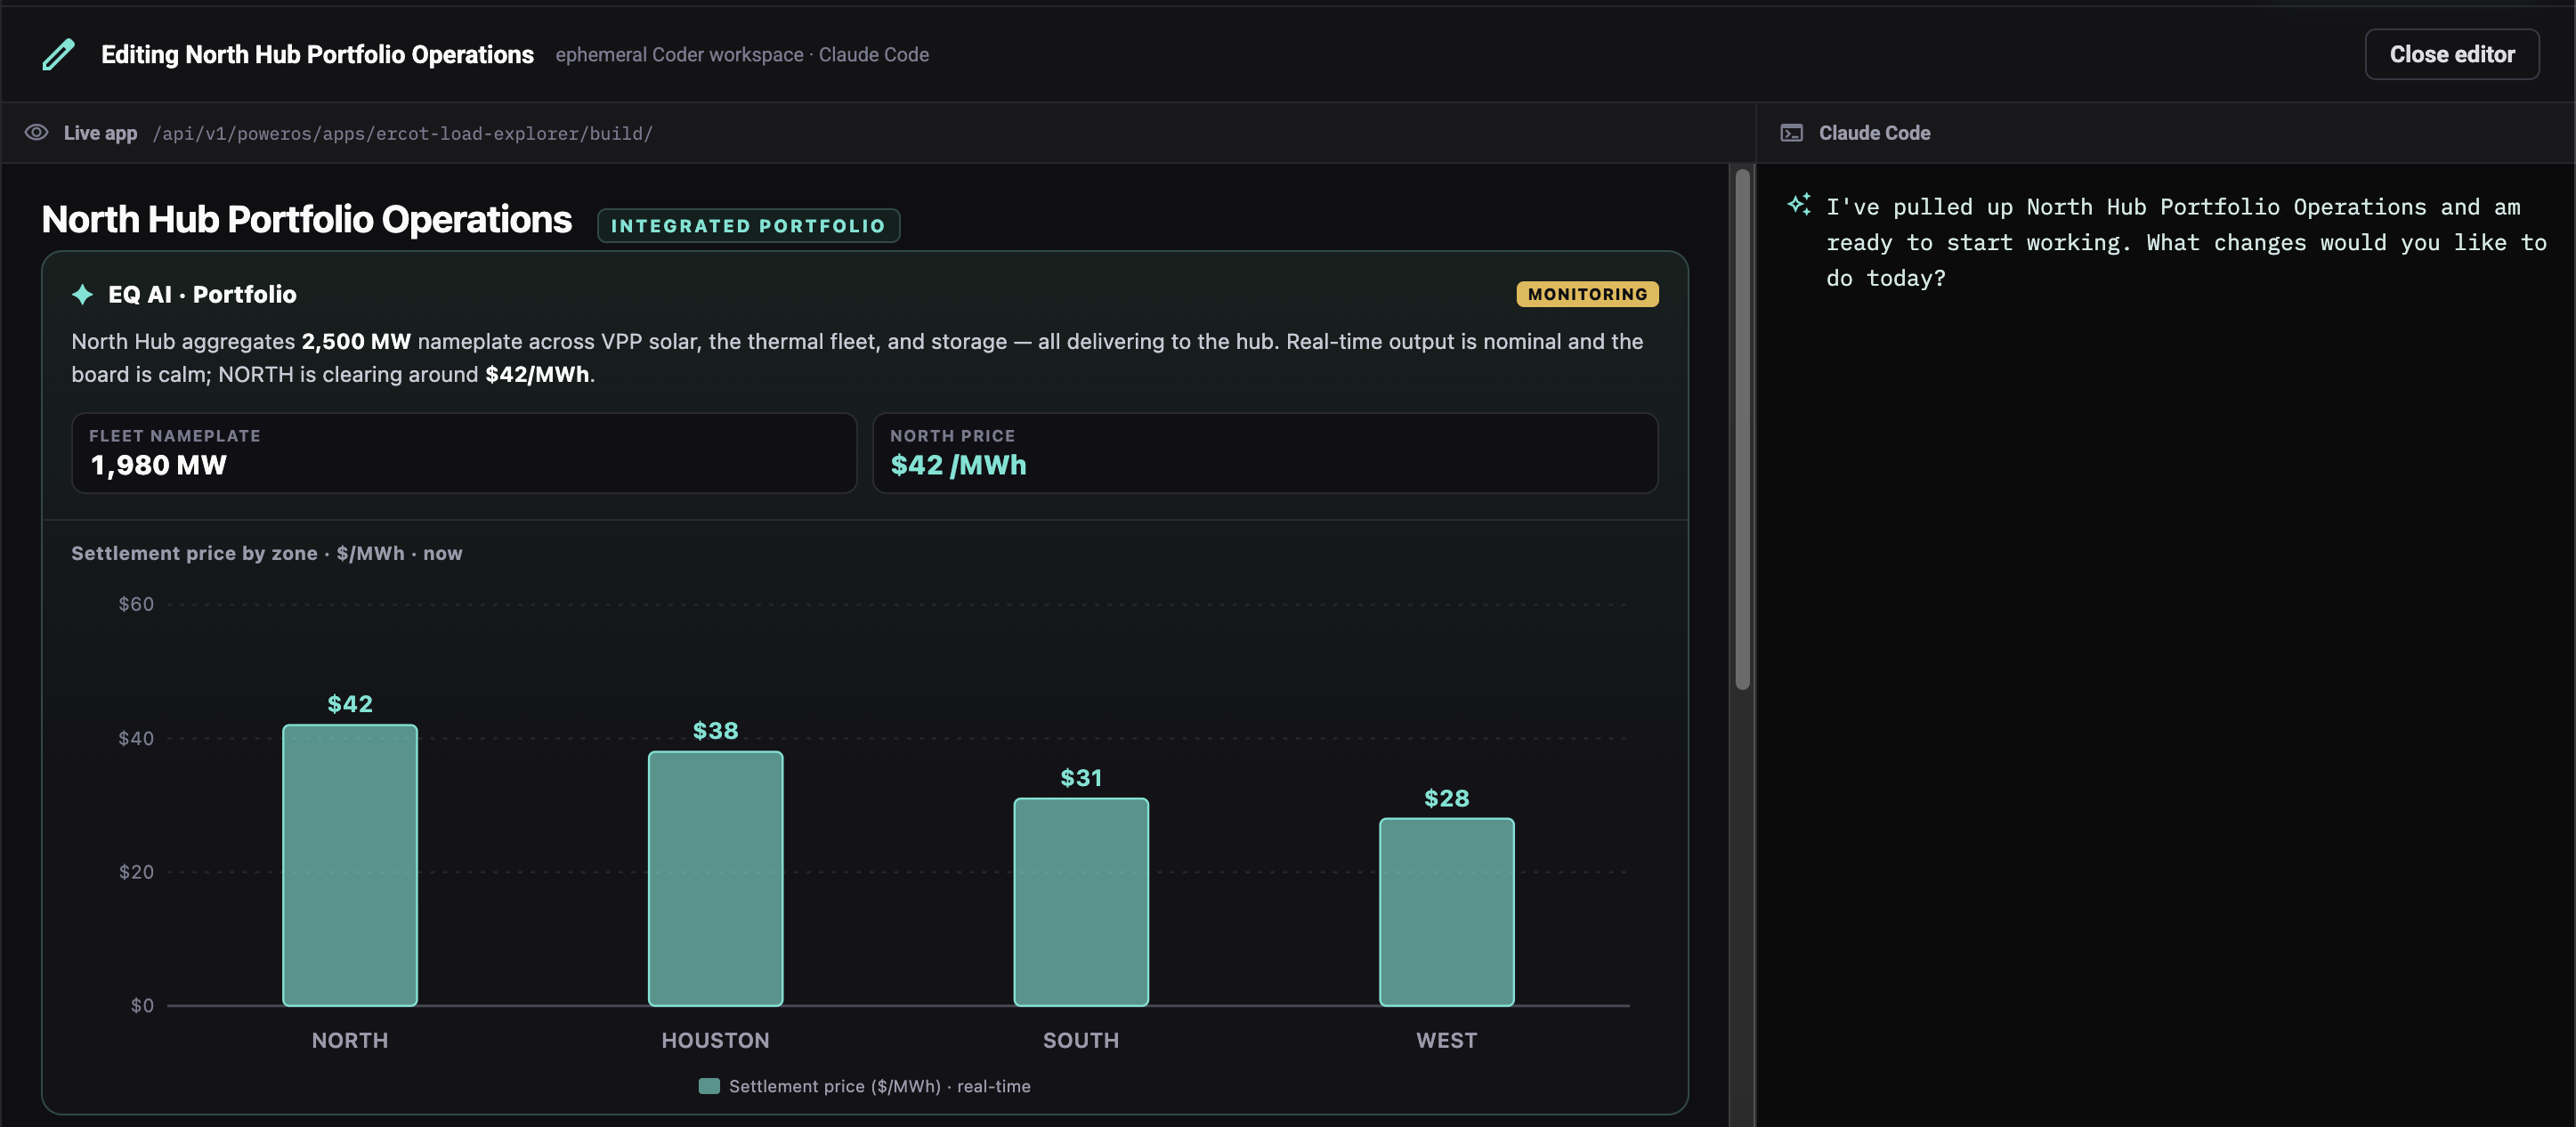Click the NORTH zone bar in chart

point(350,865)
